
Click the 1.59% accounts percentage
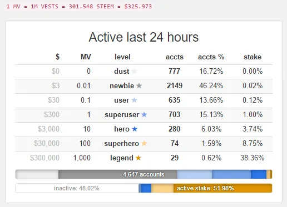pyautogui.click(x=211, y=143)
